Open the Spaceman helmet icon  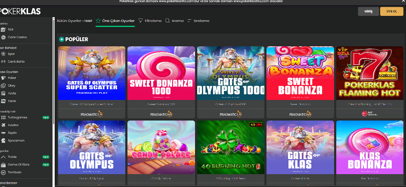3,141
